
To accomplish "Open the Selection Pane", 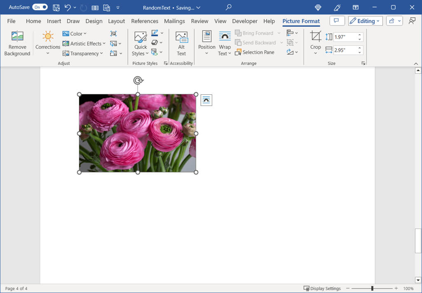I will (x=254, y=52).
